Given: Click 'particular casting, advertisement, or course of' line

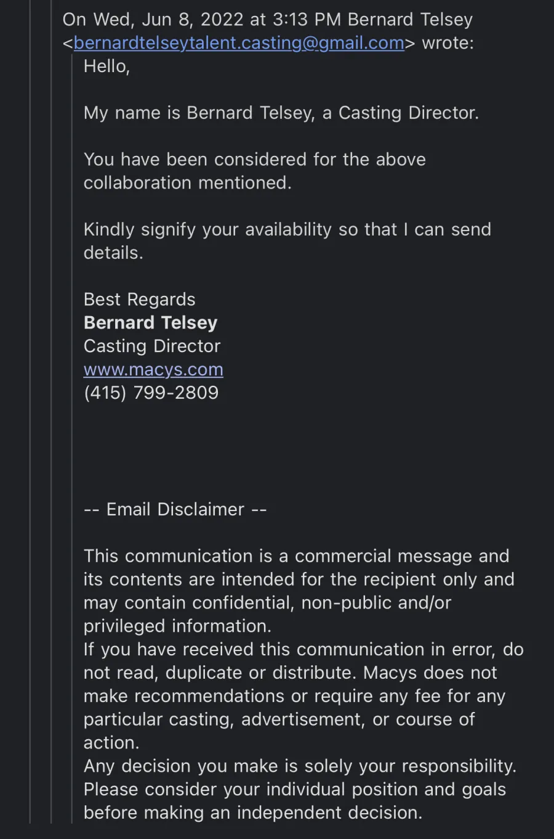Looking at the screenshot, I should (279, 719).
